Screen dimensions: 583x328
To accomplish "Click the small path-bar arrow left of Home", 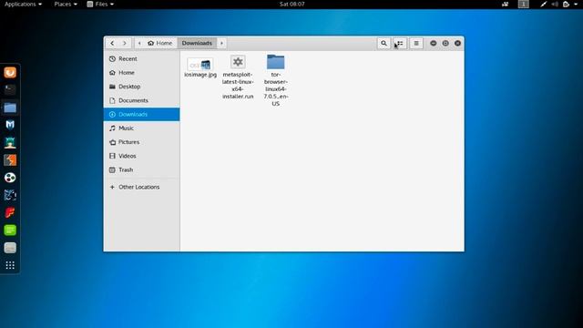I will point(139,43).
